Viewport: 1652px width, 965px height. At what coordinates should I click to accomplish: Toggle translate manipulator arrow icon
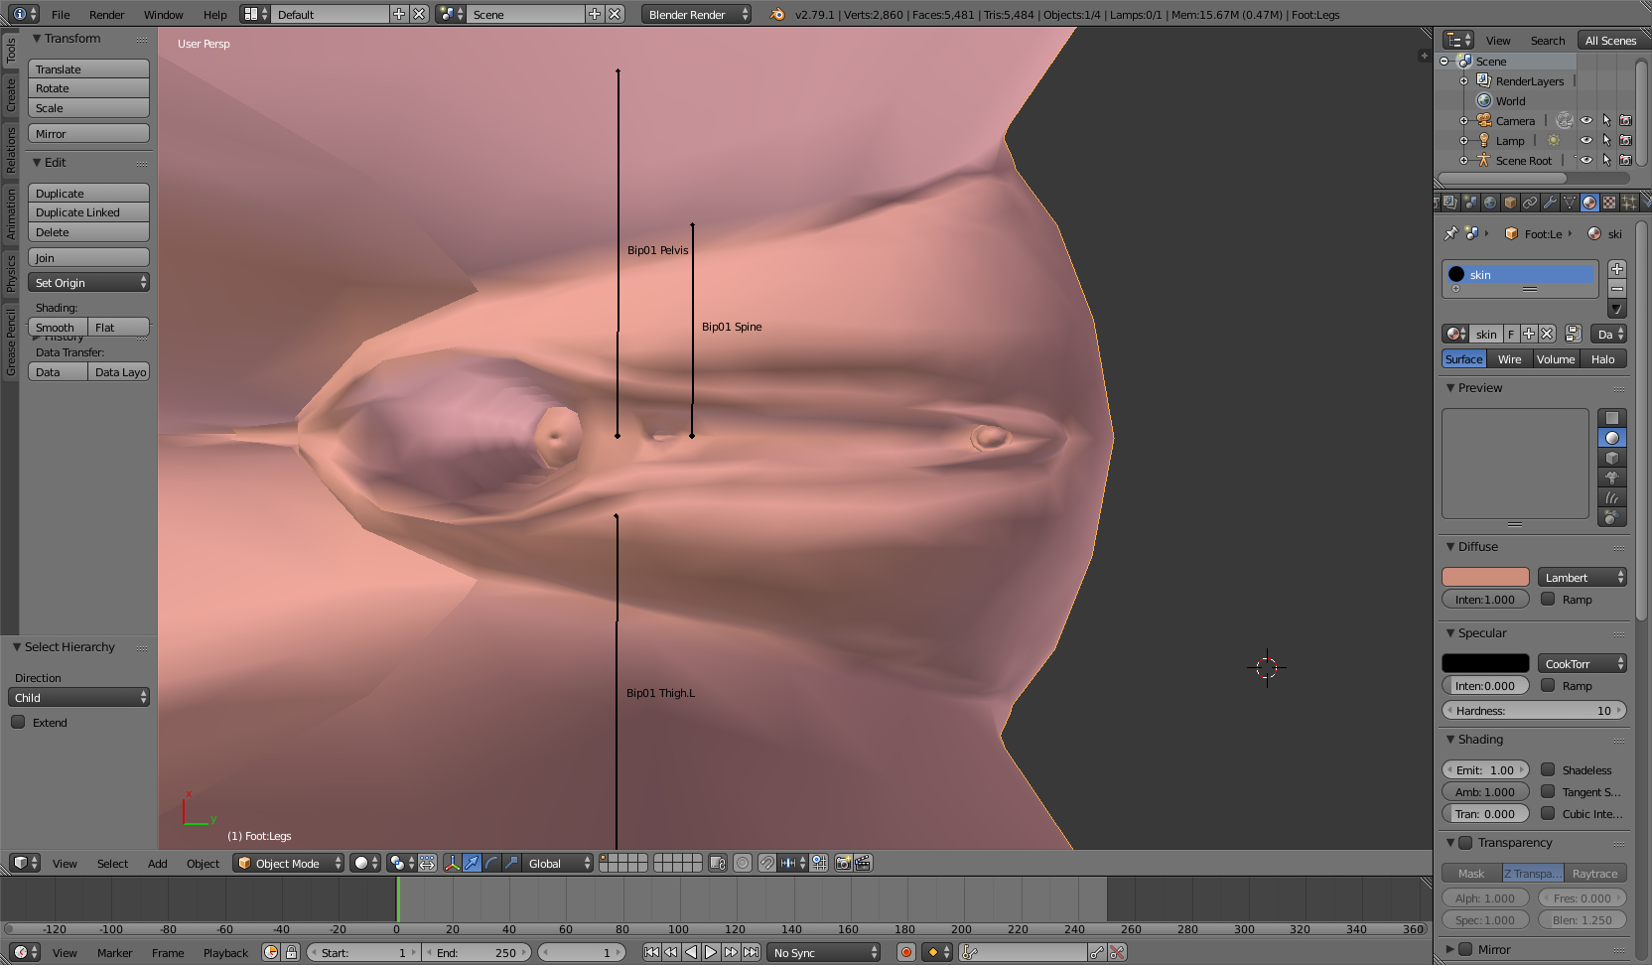point(472,863)
